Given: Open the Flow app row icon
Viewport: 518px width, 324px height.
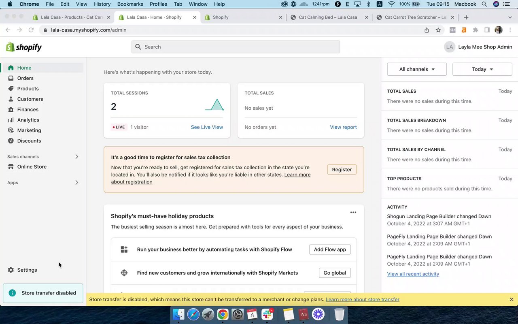Looking at the screenshot, I should 124,249.
